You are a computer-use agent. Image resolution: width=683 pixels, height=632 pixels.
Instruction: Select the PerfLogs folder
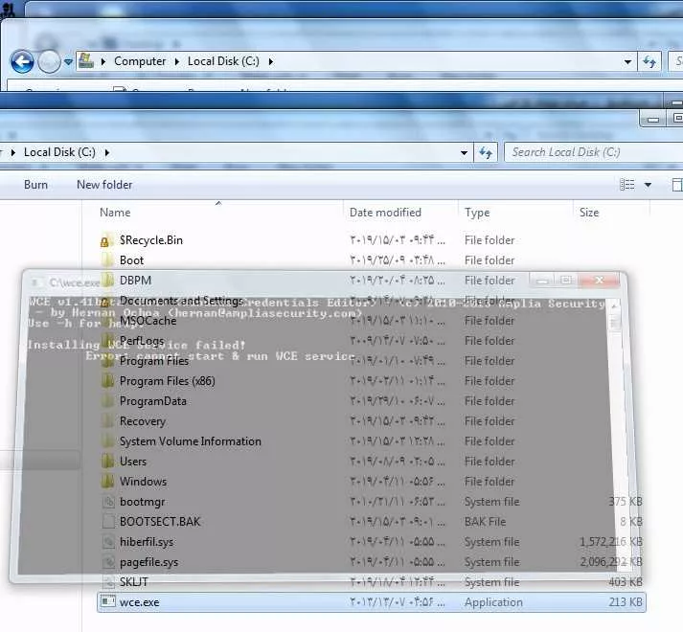[142, 341]
